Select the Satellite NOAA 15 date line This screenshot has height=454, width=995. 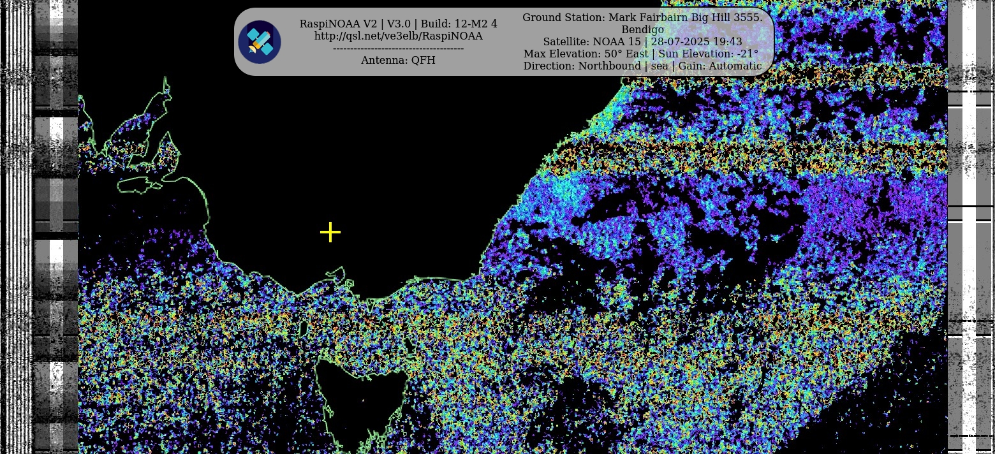coord(642,42)
